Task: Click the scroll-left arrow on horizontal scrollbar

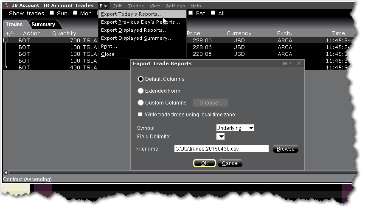Action: click(5, 173)
